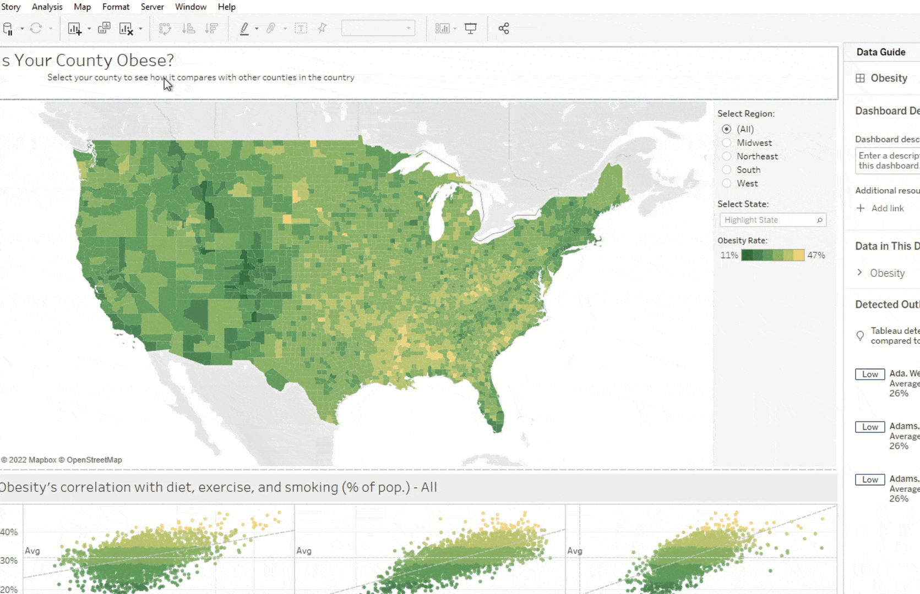Viewport: 920px width, 594px height.
Task: Choose the South region radio button
Action: coord(727,170)
